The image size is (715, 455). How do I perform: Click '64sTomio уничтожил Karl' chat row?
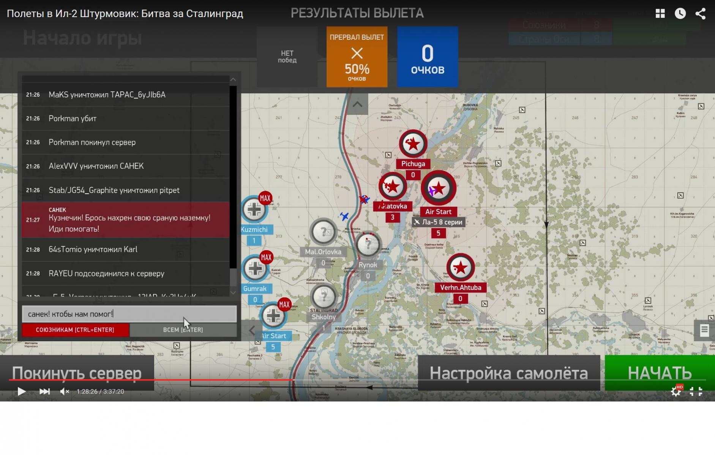point(126,249)
